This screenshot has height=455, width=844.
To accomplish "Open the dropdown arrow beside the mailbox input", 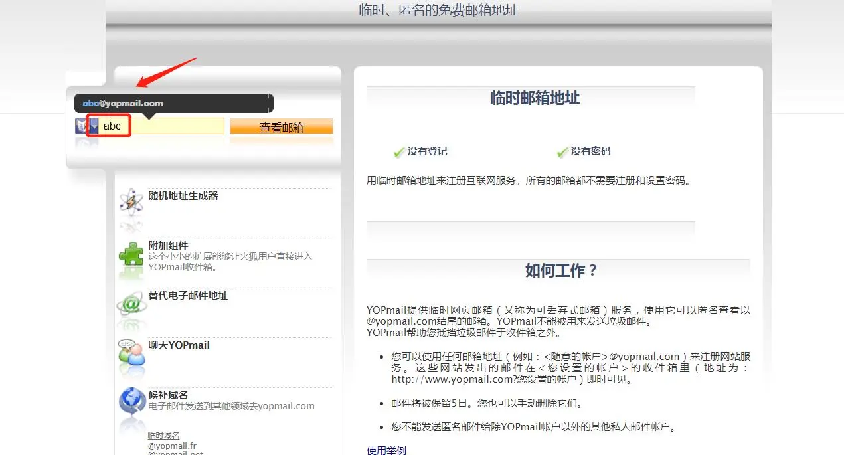I will (94, 126).
